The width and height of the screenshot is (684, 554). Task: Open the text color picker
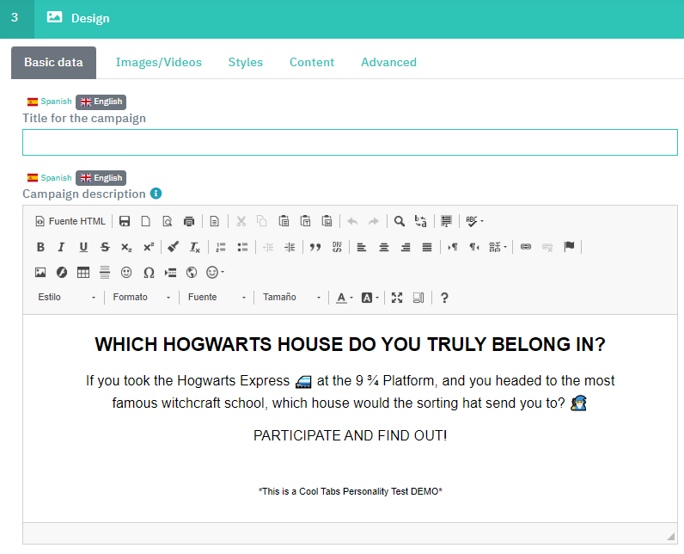point(345,298)
